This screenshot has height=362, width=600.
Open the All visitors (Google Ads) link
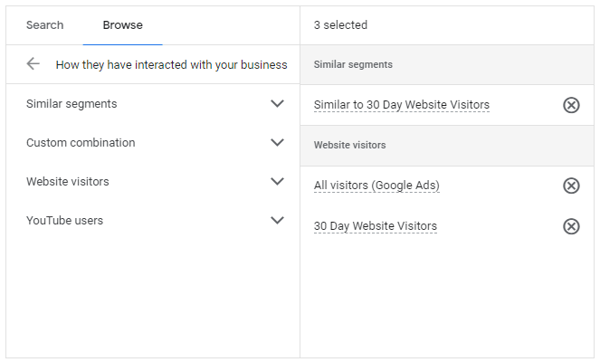(376, 186)
